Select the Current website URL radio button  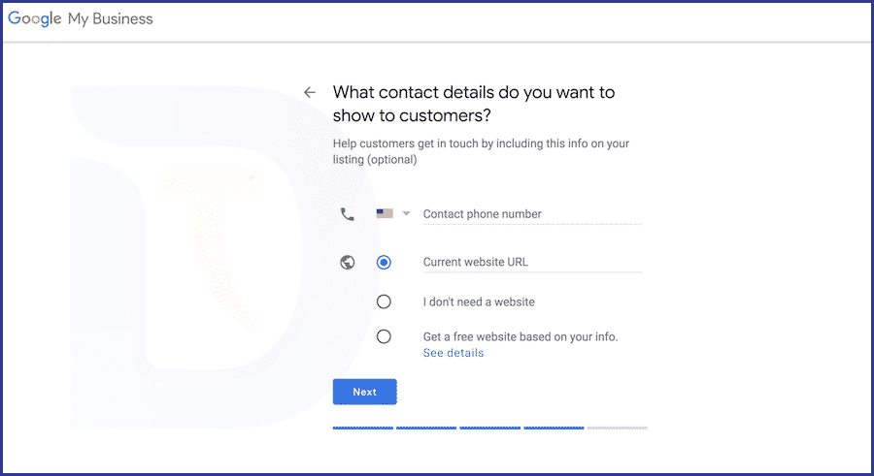(x=384, y=262)
